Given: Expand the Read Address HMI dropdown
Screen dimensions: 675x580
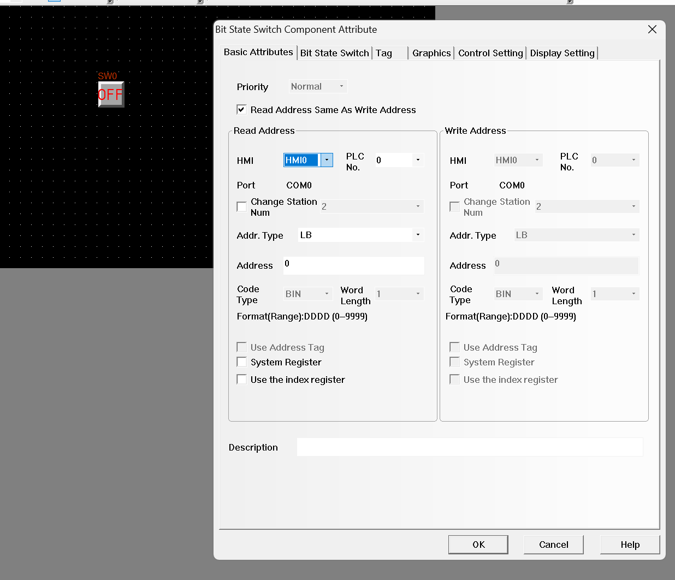Looking at the screenshot, I should (x=327, y=160).
